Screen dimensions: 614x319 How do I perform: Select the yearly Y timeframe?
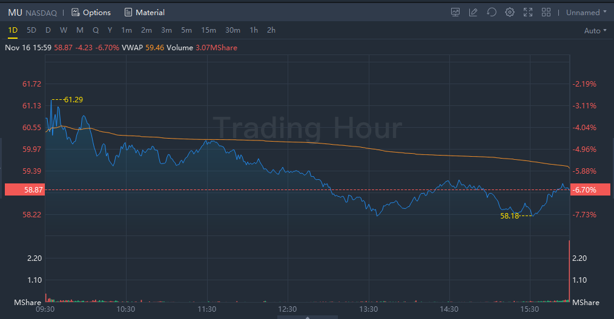[110, 30]
